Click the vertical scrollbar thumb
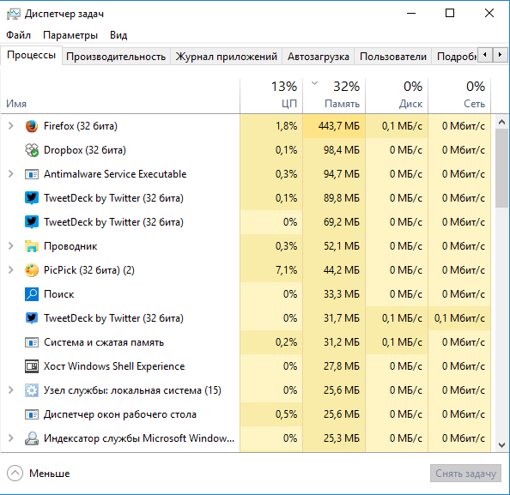This screenshot has width=510, height=495. [501, 167]
